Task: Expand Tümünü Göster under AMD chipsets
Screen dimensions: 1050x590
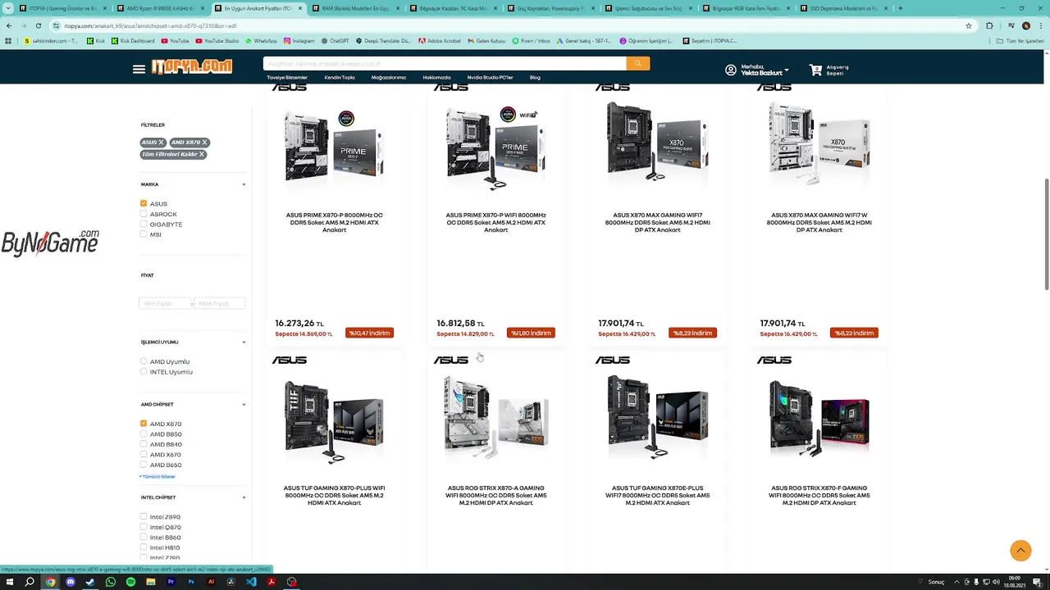Action: click(x=157, y=476)
